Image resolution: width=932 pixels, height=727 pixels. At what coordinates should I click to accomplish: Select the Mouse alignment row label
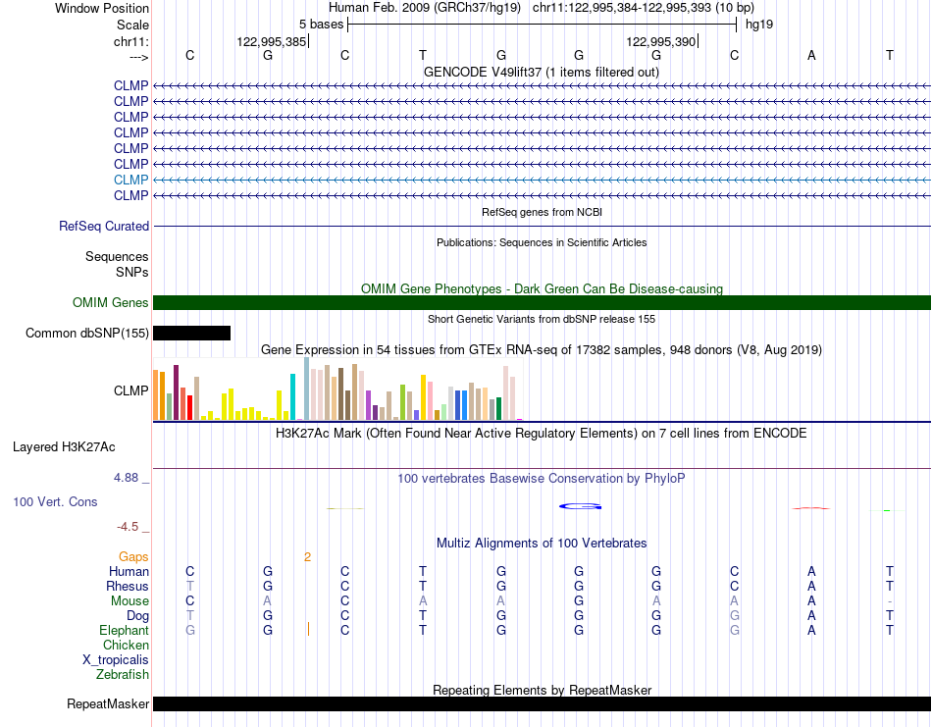(129, 601)
